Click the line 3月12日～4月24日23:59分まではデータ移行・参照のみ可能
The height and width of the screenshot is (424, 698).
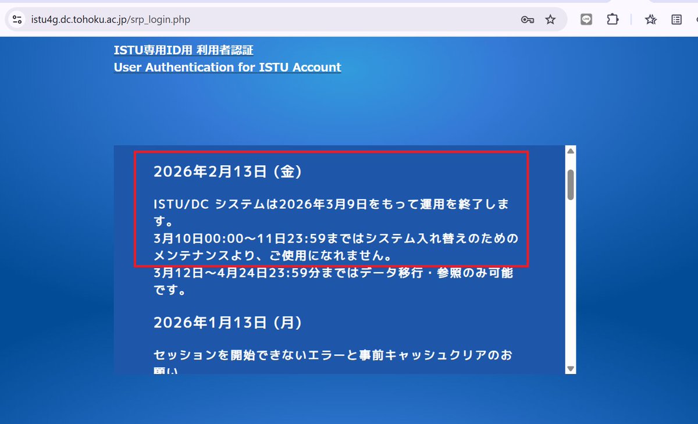tap(333, 272)
